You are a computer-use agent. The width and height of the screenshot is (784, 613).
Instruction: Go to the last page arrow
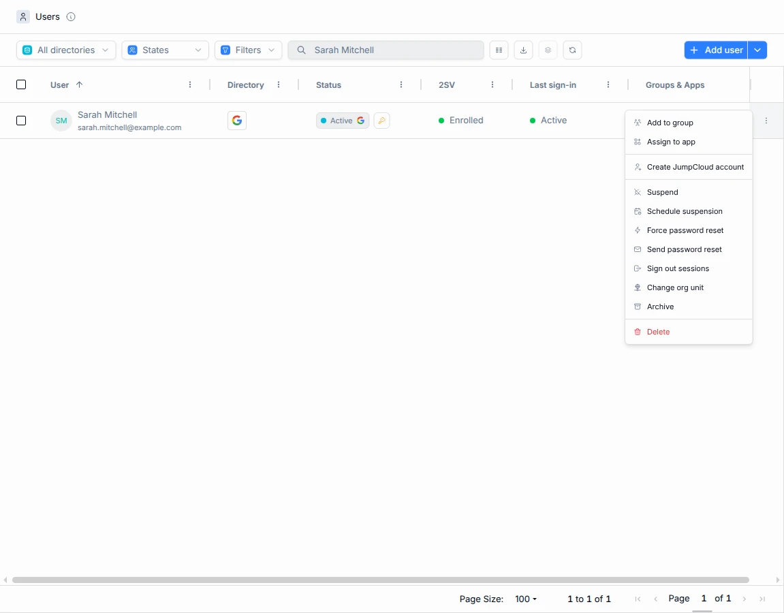[762, 599]
